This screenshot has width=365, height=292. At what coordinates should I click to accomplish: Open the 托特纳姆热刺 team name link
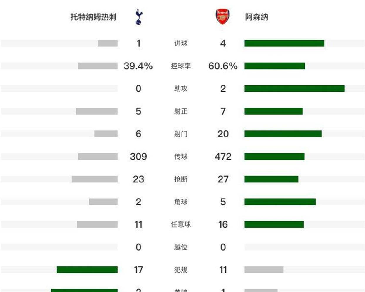point(93,17)
